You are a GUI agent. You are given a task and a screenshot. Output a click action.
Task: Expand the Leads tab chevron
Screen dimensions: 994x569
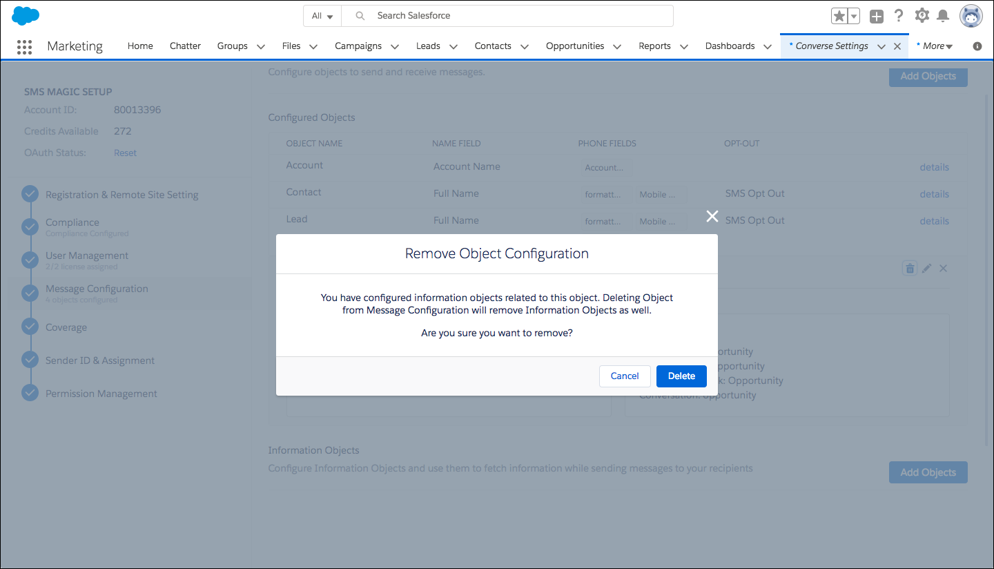click(x=454, y=47)
